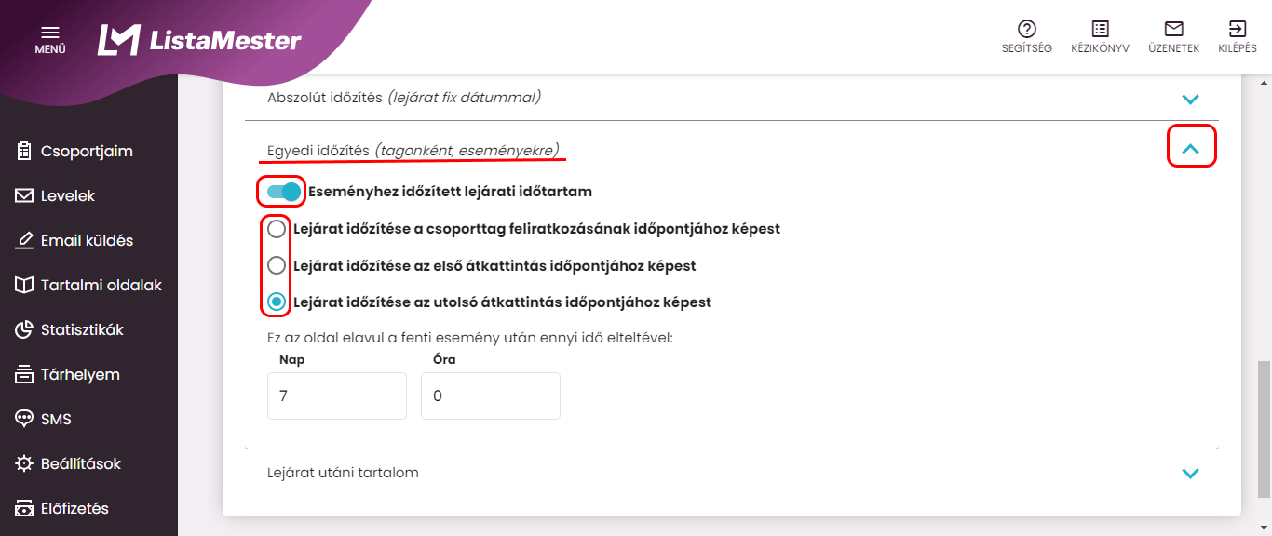Select radio for utolsó átkattintás időpontjához

pyautogui.click(x=277, y=302)
